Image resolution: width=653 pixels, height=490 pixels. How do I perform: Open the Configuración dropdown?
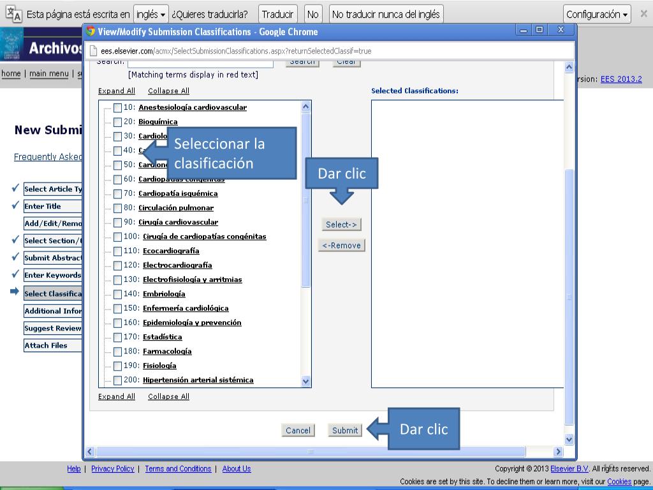pyautogui.click(x=597, y=15)
